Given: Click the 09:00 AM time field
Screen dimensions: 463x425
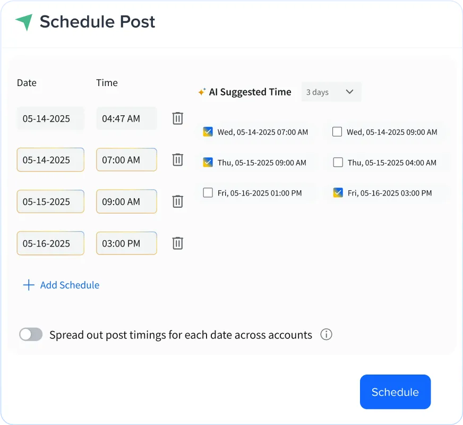Looking at the screenshot, I should tap(126, 202).
